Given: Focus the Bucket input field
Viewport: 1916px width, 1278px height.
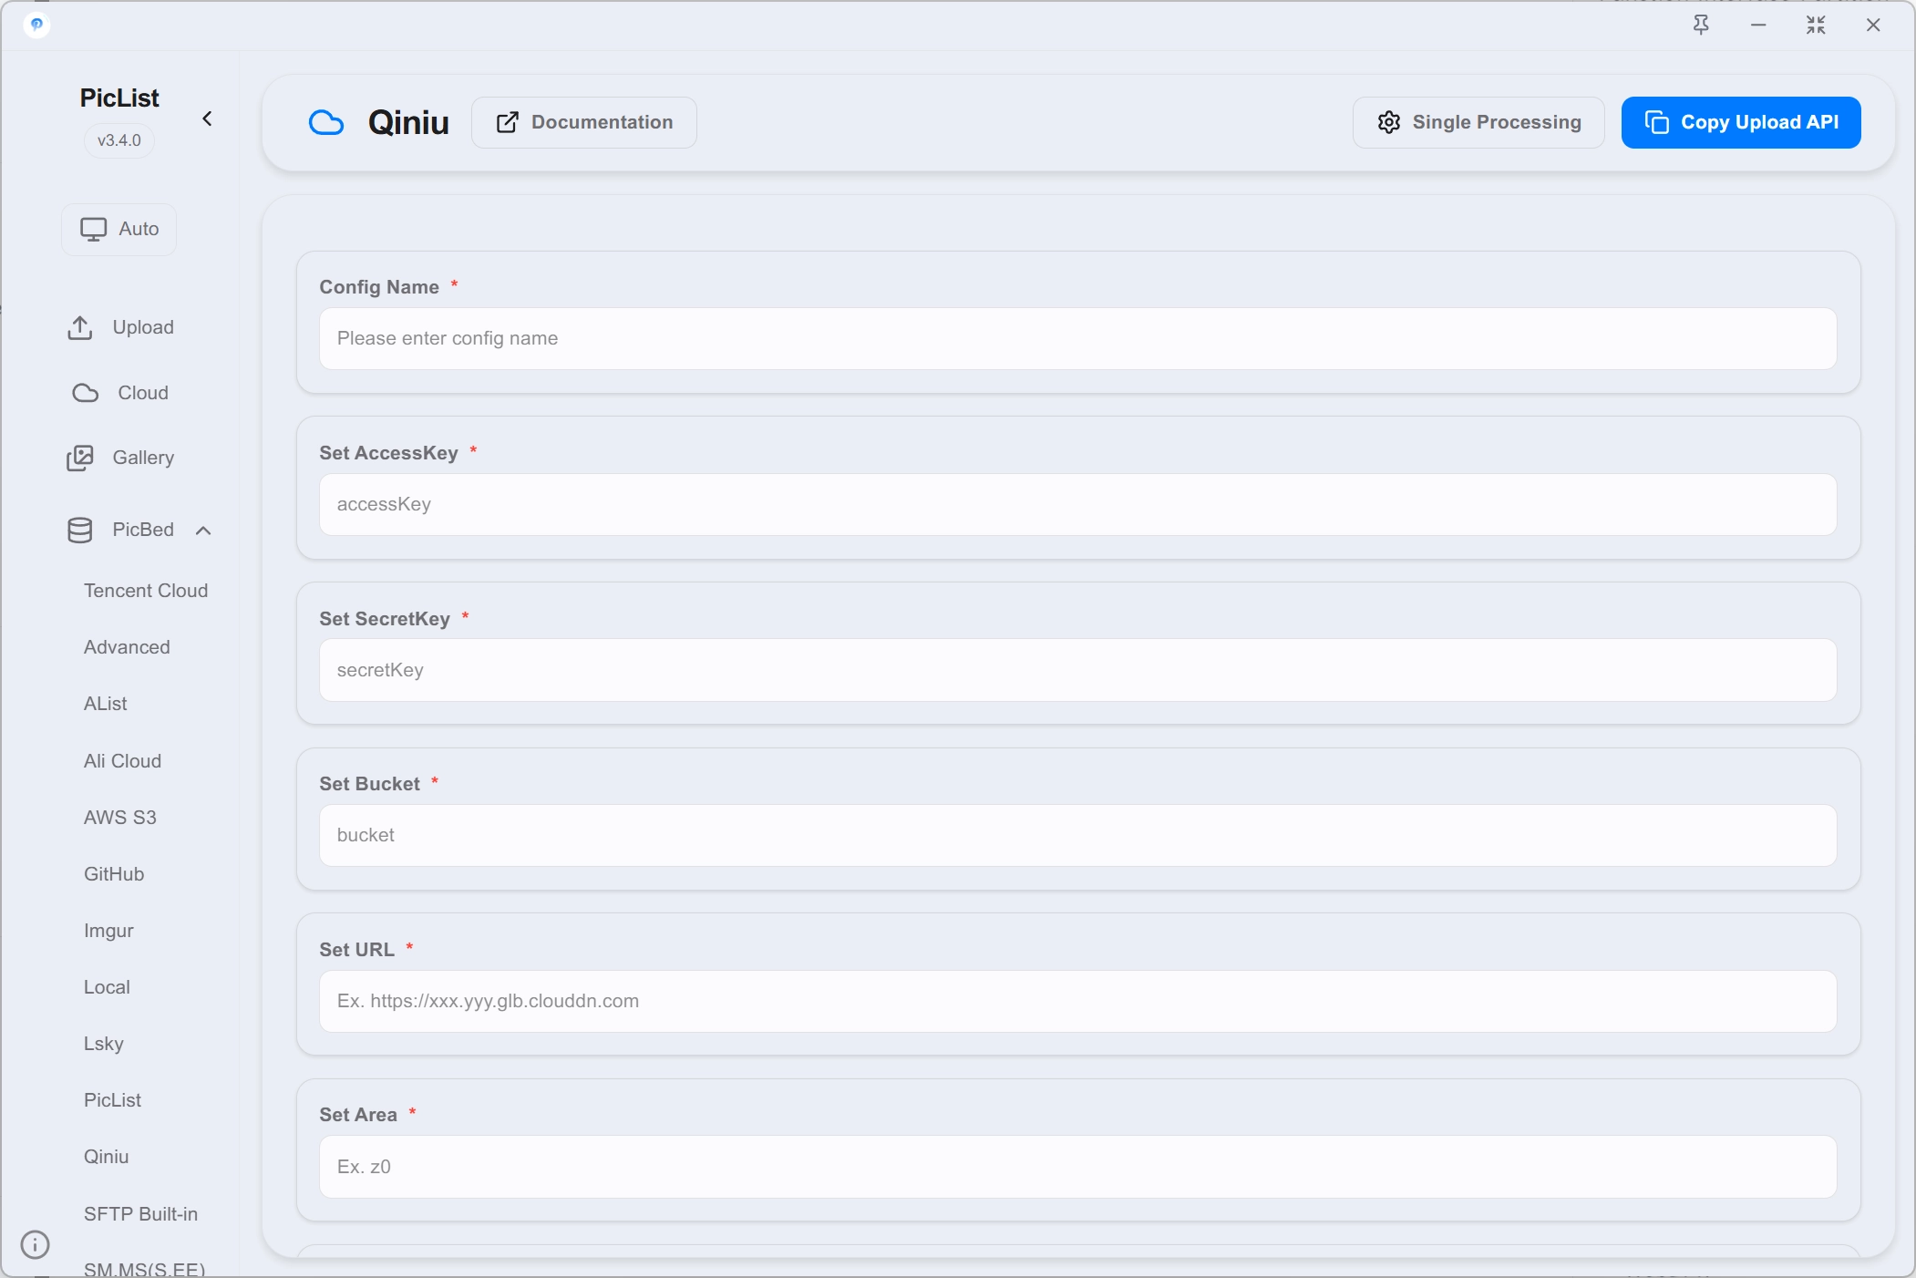Looking at the screenshot, I should 1077,835.
